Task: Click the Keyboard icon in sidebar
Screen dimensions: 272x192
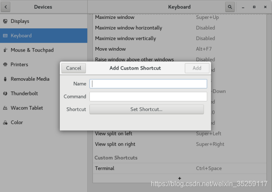Action: [5, 36]
